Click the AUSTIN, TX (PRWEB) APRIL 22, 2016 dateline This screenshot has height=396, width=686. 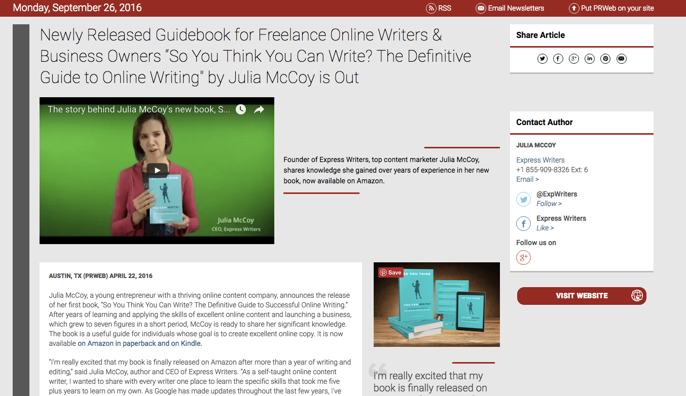[100, 276]
